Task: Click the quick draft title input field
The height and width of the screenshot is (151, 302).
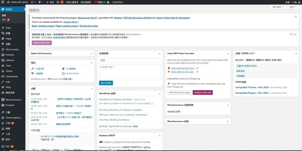Action: [130, 60]
